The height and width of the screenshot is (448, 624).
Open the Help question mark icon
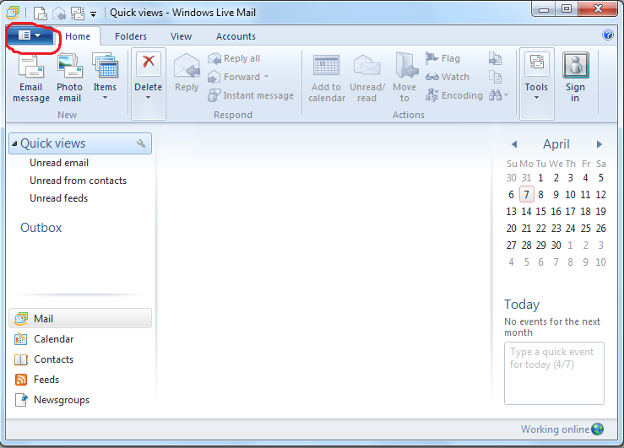coord(608,35)
